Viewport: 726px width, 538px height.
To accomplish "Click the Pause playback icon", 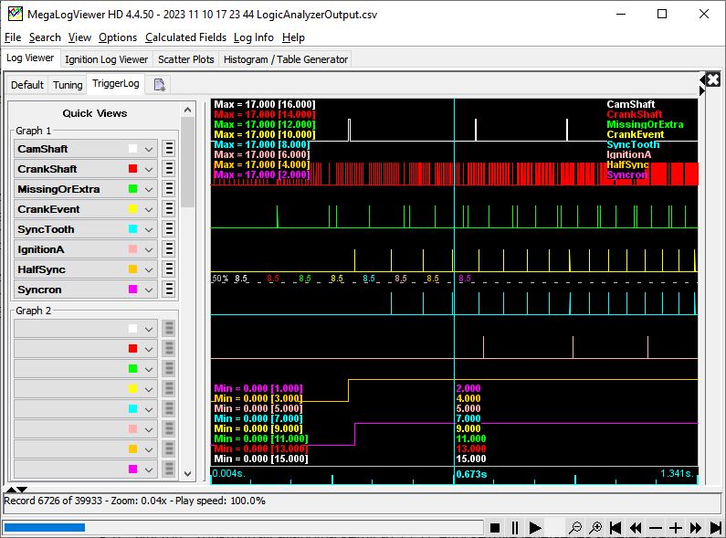I will [515, 528].
